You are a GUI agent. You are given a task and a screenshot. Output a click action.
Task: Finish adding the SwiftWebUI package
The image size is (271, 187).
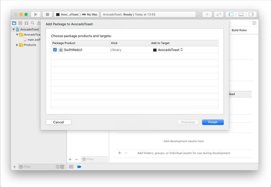(x=213, y=122)
